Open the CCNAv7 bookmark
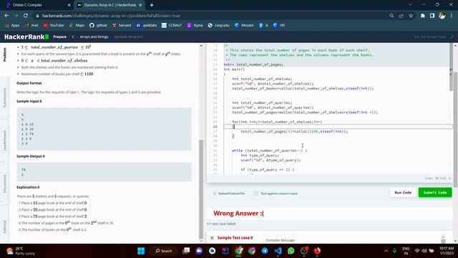 click(x=172, y=26)
